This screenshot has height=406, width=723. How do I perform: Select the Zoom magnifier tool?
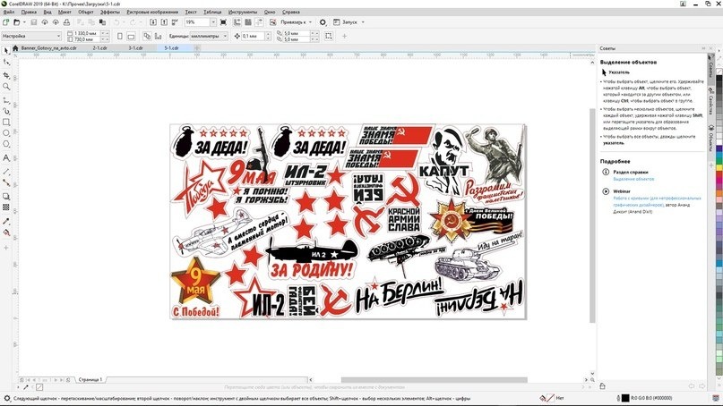tap(6, 86)
